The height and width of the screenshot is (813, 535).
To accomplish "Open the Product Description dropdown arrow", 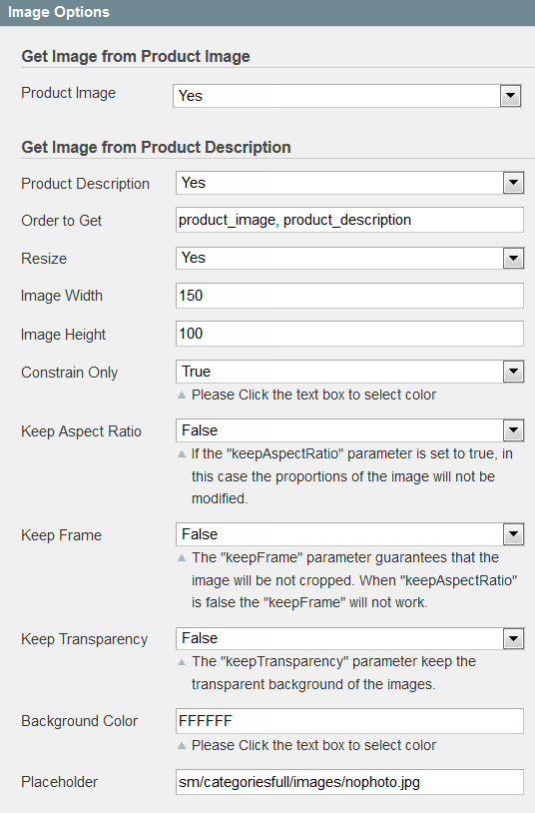I will (x=513, y=183).
